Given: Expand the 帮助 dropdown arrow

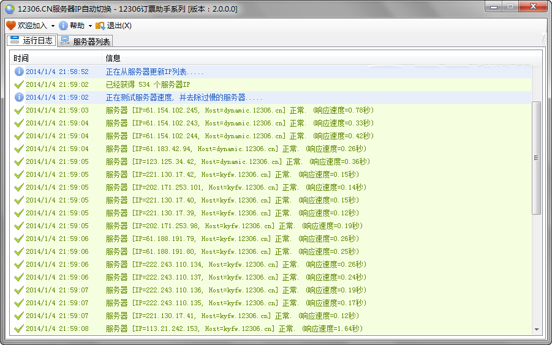Looking at the screenshot, I should point(90,26).
